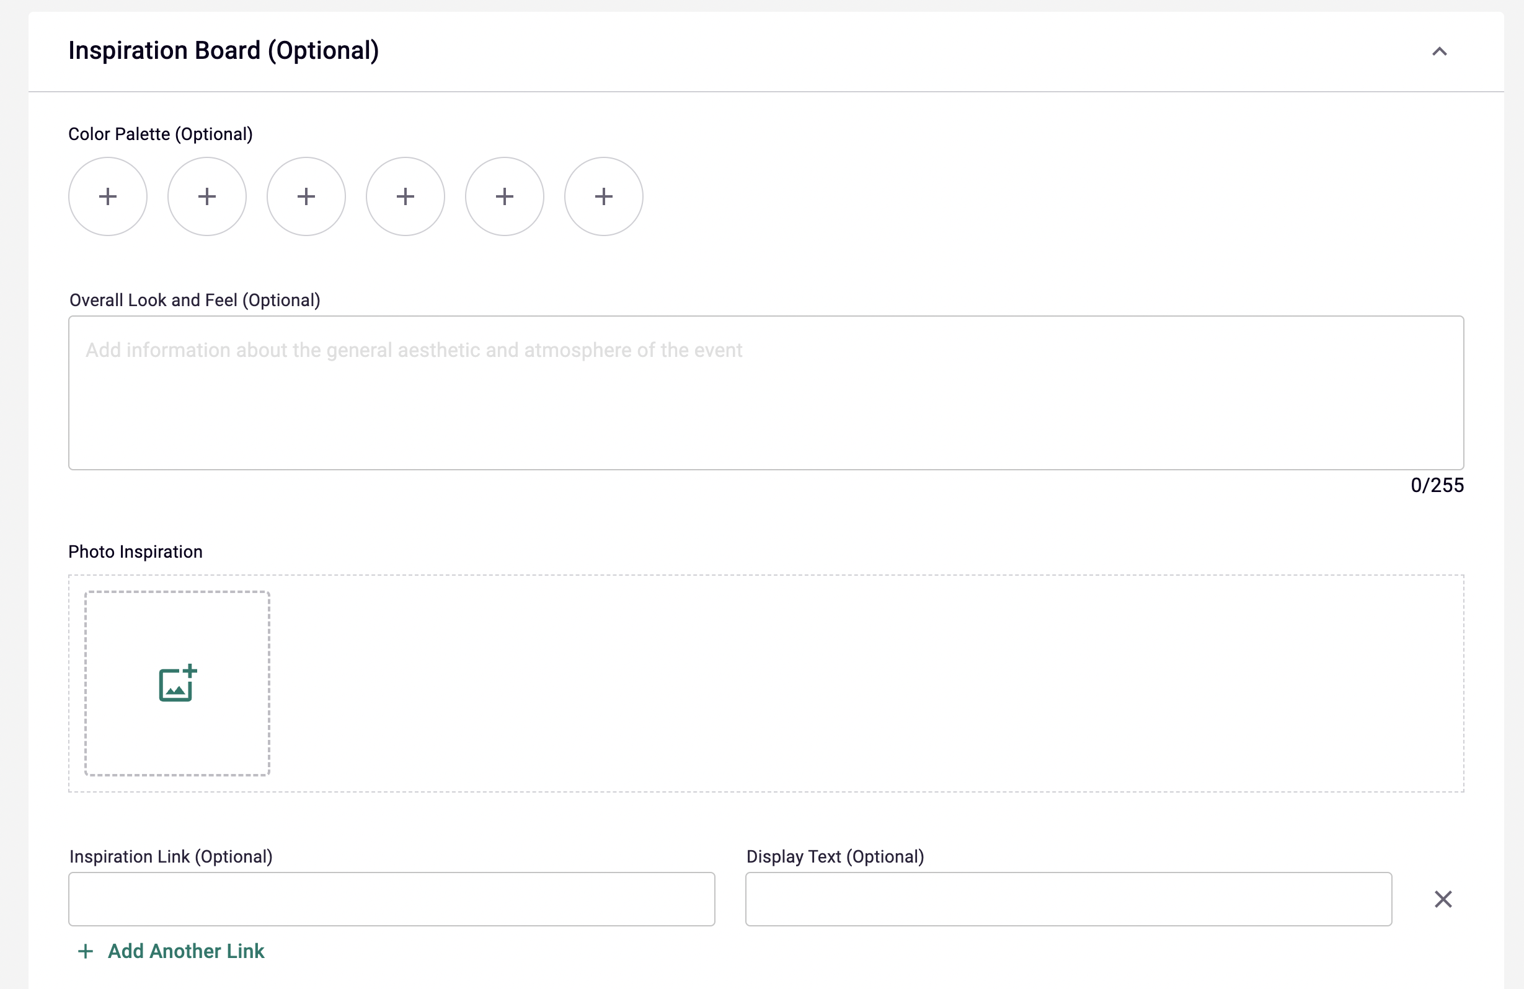Add a color in the third palette circle
This screenshot has height=989, width=1524.
tap(306, 196)
